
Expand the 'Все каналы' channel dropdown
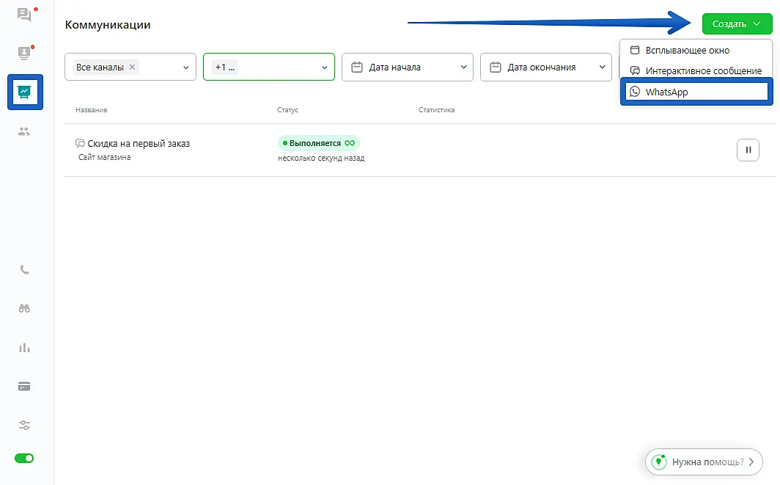185,68
